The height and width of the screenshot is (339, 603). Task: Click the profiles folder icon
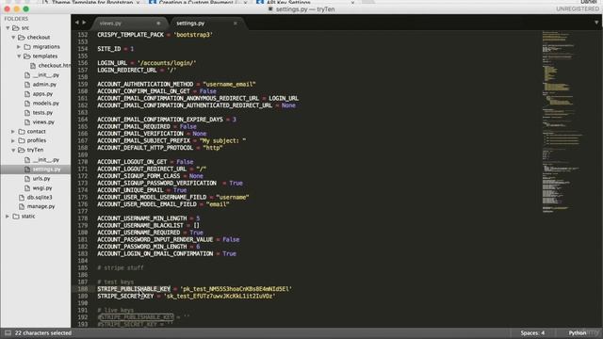(x=22, y=140)
